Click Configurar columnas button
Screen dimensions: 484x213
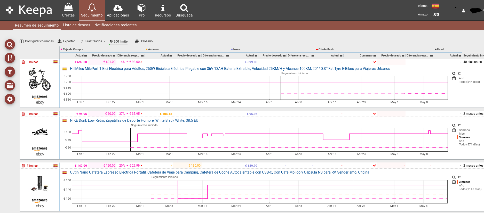click(37, 41)
